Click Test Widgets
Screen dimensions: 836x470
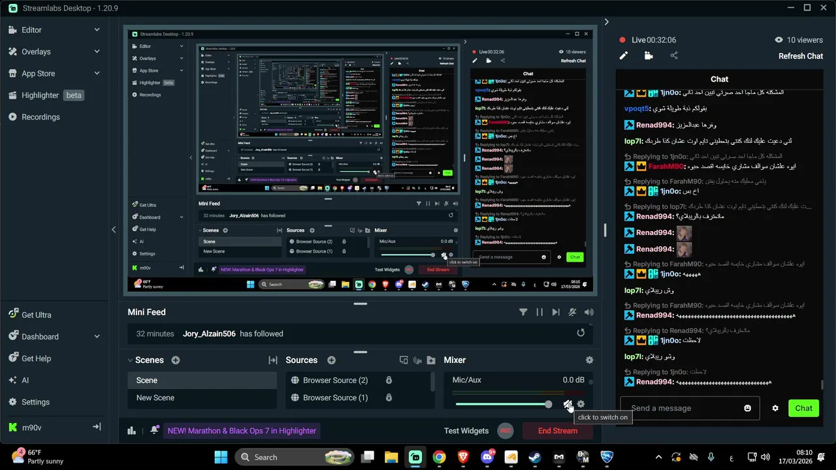coord(466,431)
